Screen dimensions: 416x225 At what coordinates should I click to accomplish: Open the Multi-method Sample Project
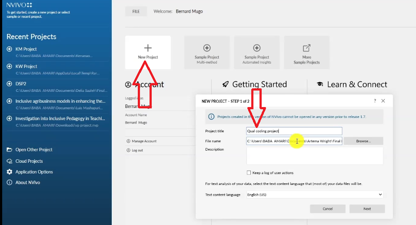click(207, 52)
